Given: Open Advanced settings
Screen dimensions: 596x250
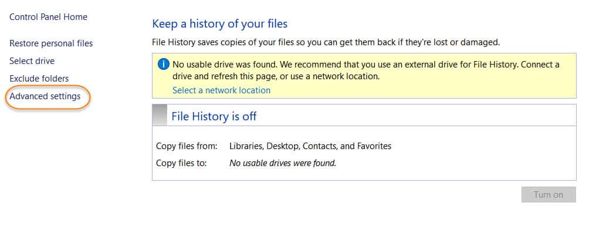Looking at the screenshot, I should click(45, 96).
